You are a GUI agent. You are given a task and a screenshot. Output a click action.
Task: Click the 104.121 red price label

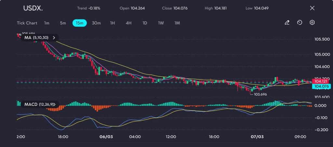tap(321, 81)
